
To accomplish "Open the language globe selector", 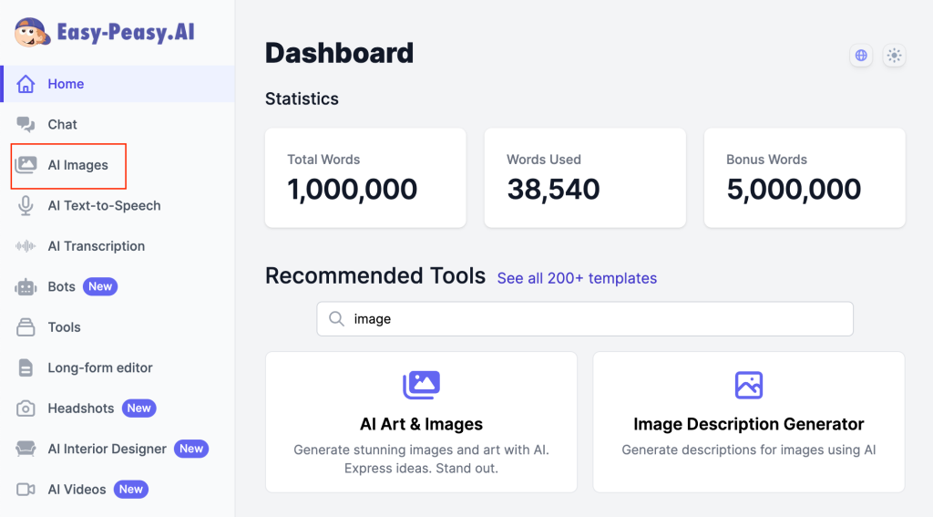I will [x=860, y=56].
